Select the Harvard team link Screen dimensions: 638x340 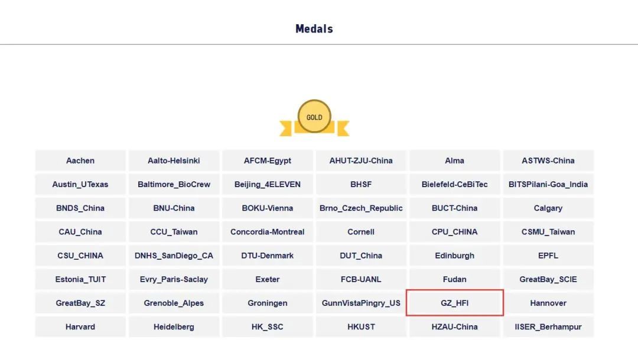tap(80, 326)
